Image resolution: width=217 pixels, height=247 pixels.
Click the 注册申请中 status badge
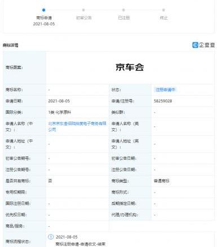(165, 89)
